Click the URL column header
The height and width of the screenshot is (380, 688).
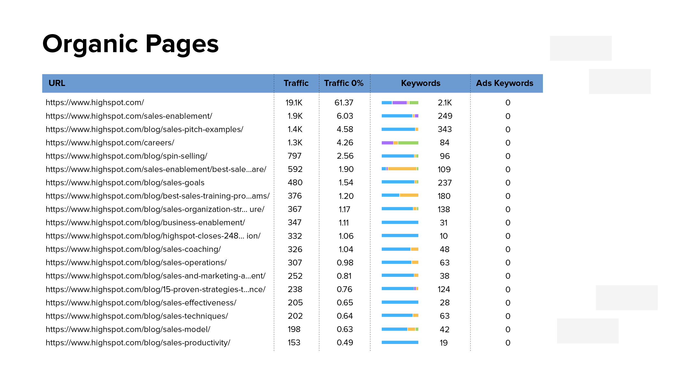pyautogui.click(x=57, y=83)
